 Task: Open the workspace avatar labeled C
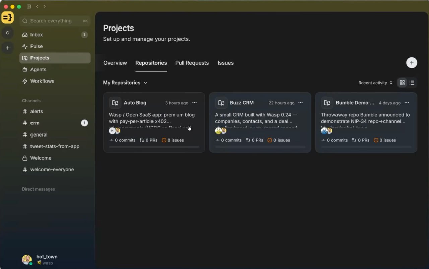point(7,33)
